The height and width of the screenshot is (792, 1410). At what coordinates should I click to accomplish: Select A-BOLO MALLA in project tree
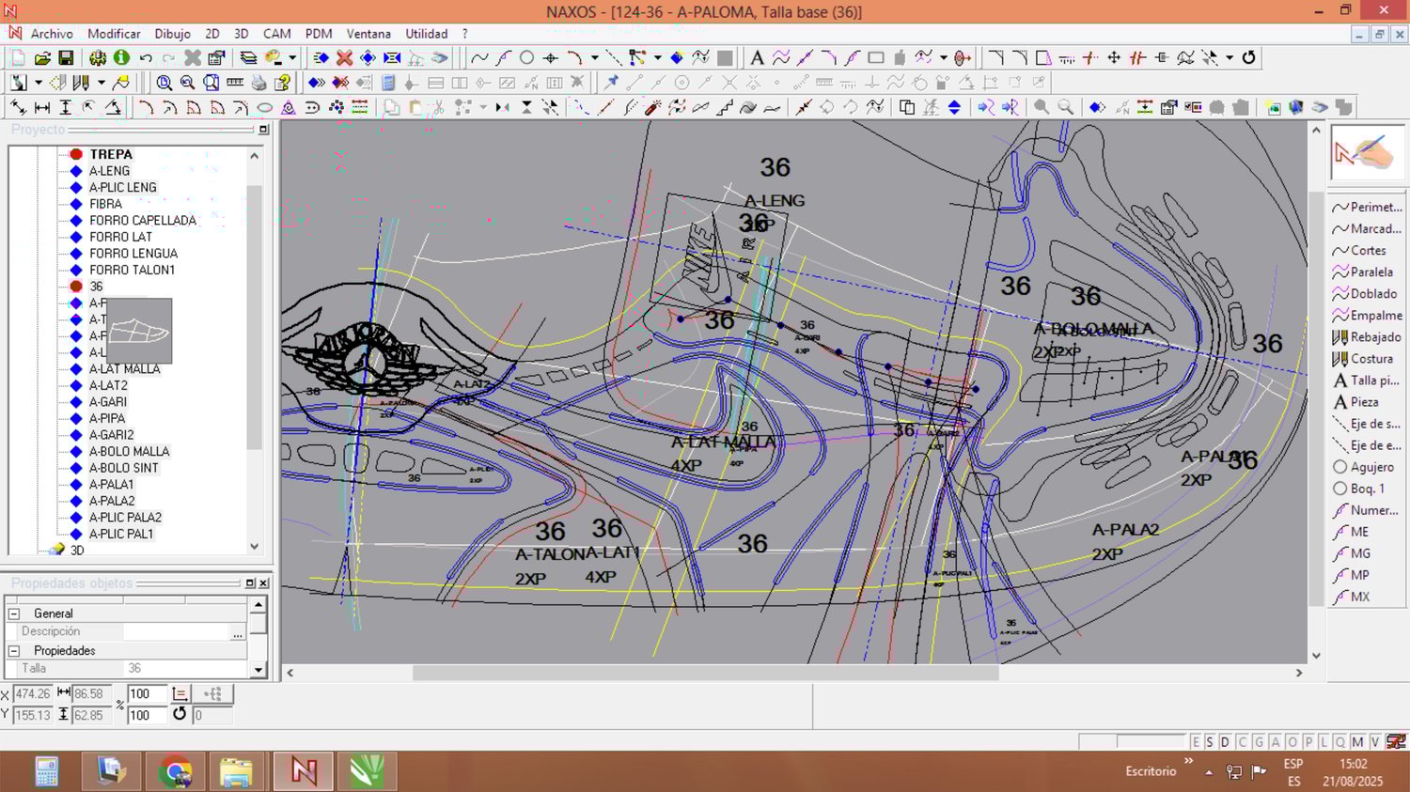[129, 451]
